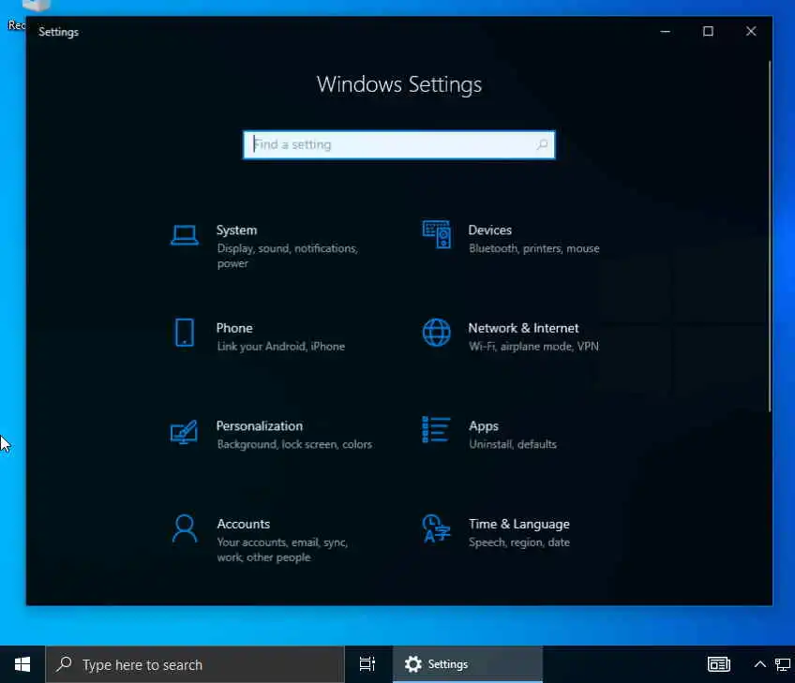Click 'Link your Android, iPhone' description
The image size is (795, 683).
coord(281,347)
